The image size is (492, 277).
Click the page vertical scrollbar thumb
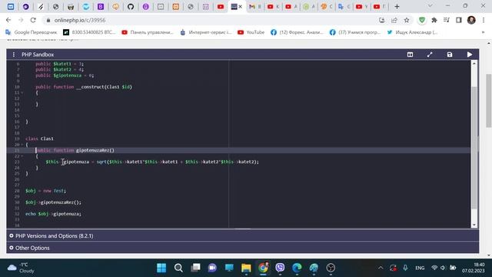click(488, 101)
